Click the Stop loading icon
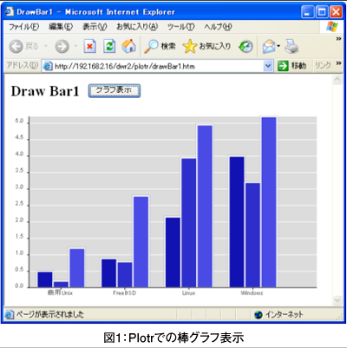 point(90,46)
